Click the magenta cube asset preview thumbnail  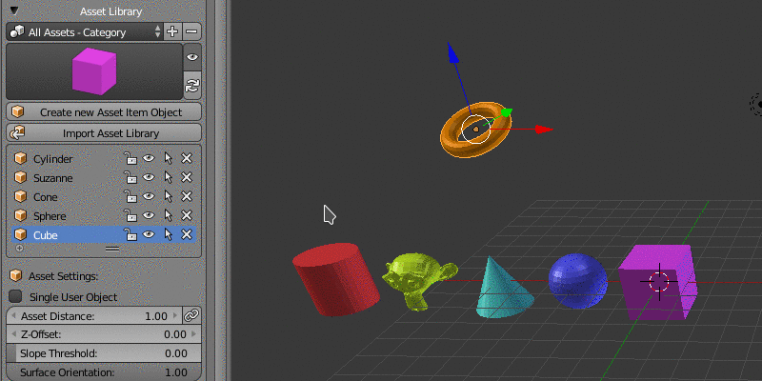(94, 71)
